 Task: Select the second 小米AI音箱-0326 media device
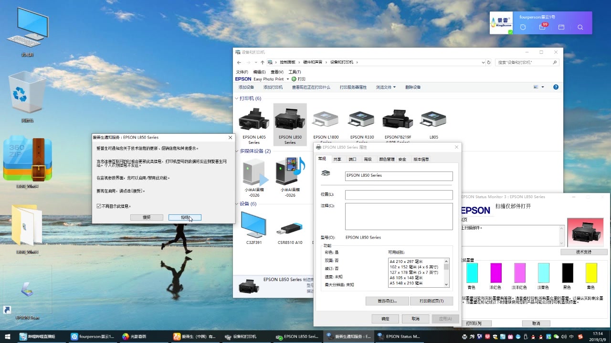(x=290, y=171)
